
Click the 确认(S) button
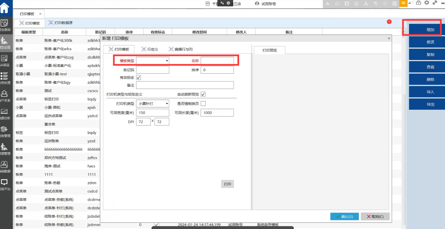pos(344,216)
